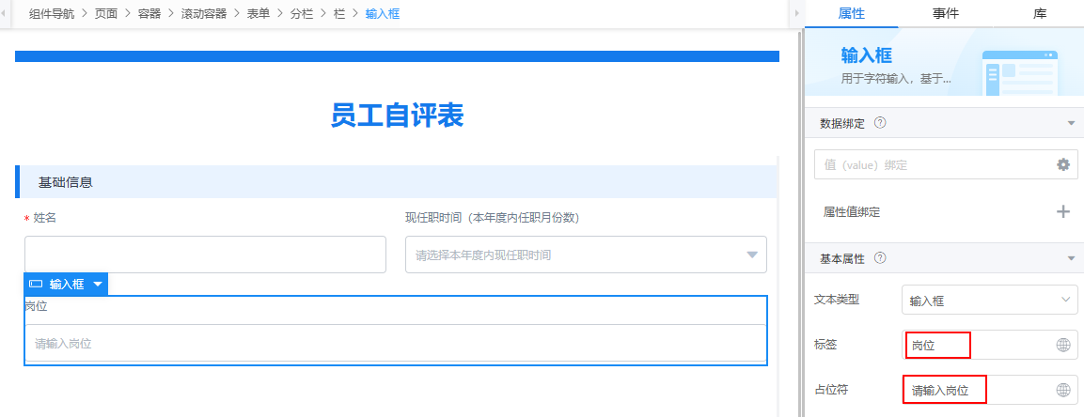Add a property value binding with plus icon
The height and width of the screenshot is (417, 1084).
point(1063,212)
